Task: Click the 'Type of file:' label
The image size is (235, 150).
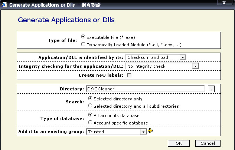Action: pyautogui.click(x=62, y=40)
